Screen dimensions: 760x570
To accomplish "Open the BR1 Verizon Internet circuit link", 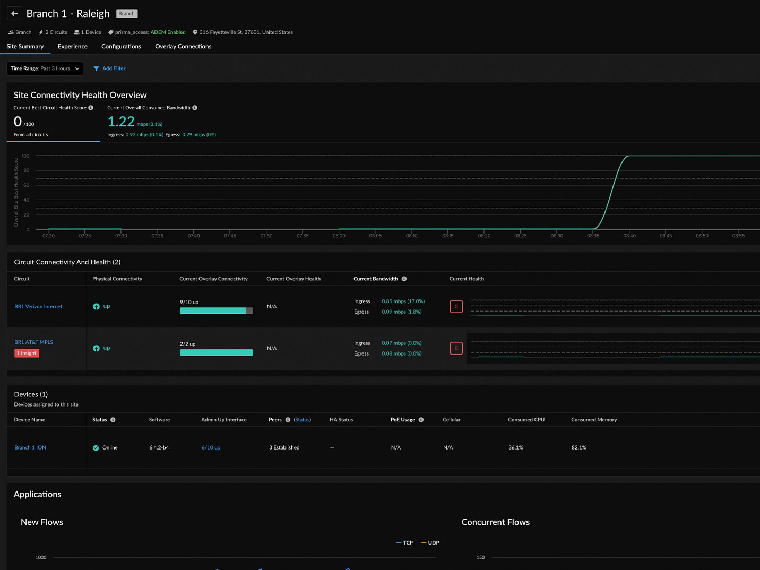I will pyautogui.click(x=38, y=307).
